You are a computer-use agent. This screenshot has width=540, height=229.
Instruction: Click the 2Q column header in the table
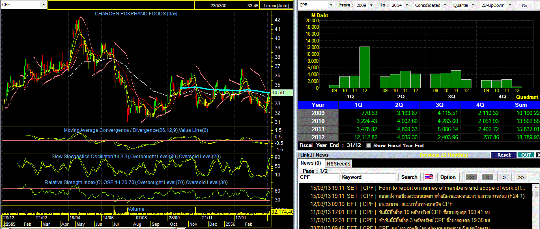pyautogui.click(x=399, y=105)
